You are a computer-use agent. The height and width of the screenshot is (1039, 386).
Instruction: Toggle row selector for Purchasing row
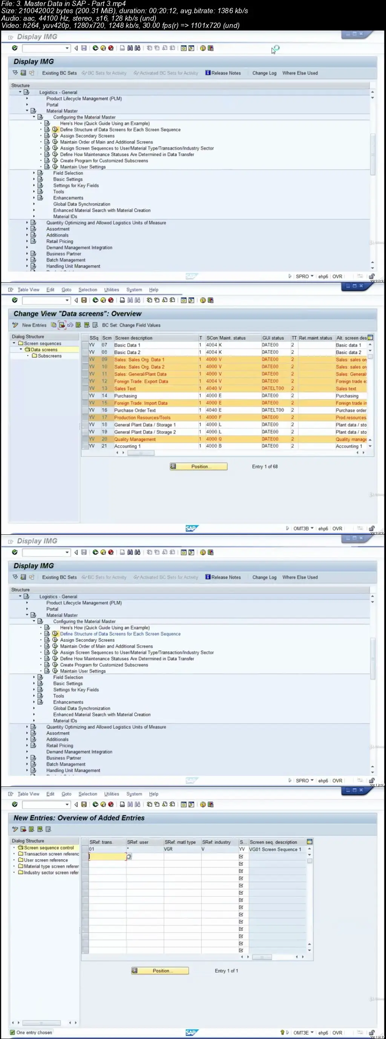pyautogui.click(x=85, y=396)
